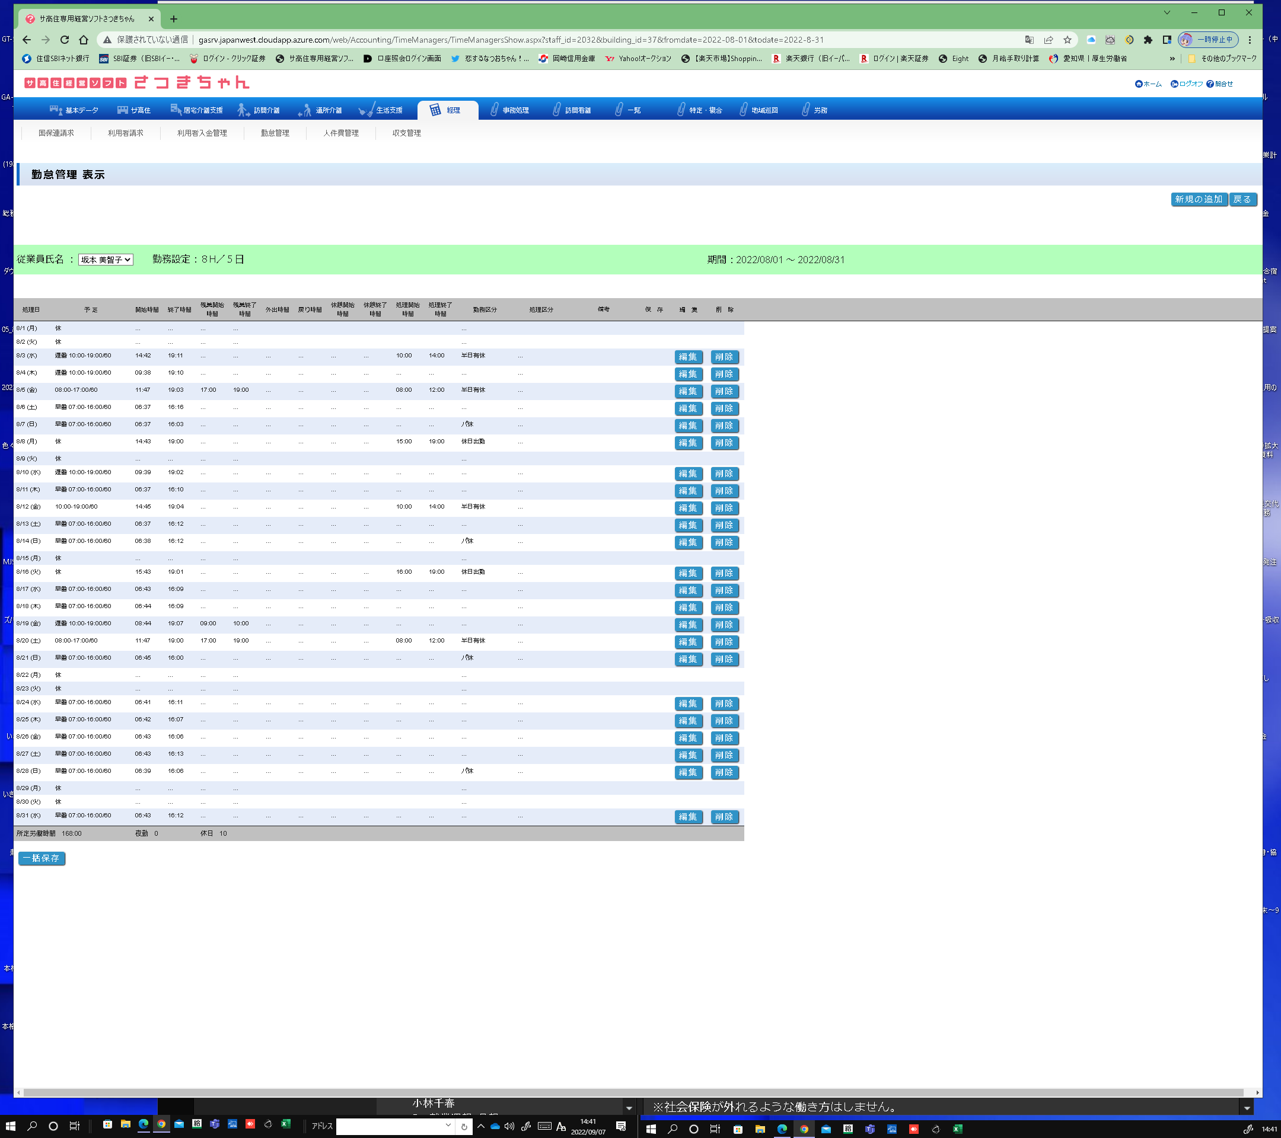Click the horizontal scrollbar at page bottom

tap(633, 1092)
